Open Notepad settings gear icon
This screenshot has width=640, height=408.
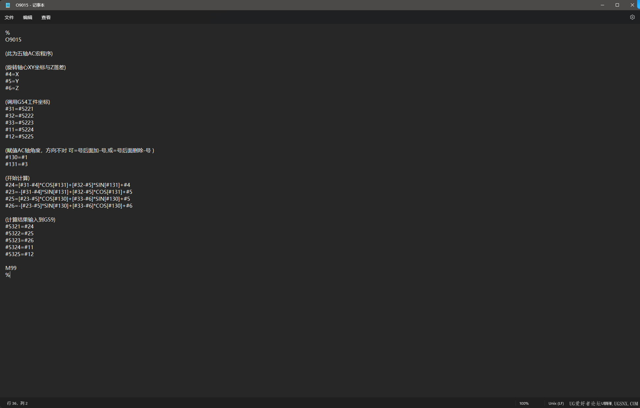632,17
